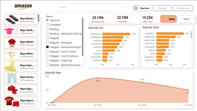Select the Boys Kurta product card
Screen dimensions: 197x111
[x=21, y=78]
